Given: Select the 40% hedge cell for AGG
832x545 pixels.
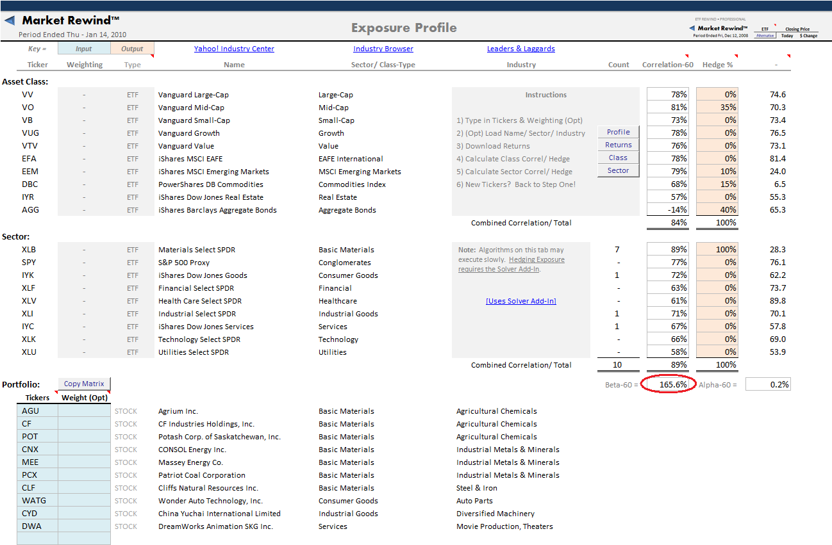Looking at the screenshot, I should 717,210.
